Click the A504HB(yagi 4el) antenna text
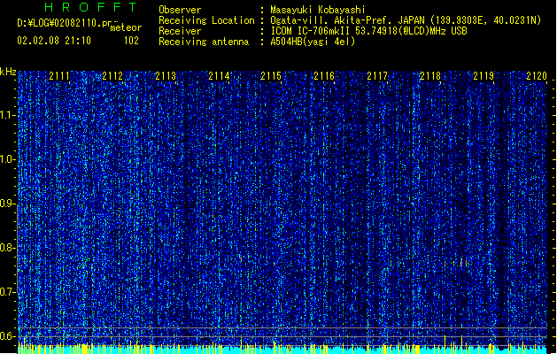557x354 pixels. pos(313,42)
